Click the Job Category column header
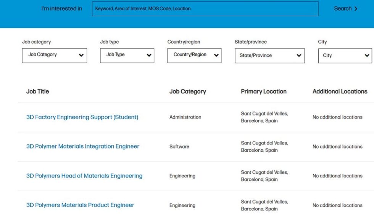This screenshot has width=374, height=215. pos(187,91)
